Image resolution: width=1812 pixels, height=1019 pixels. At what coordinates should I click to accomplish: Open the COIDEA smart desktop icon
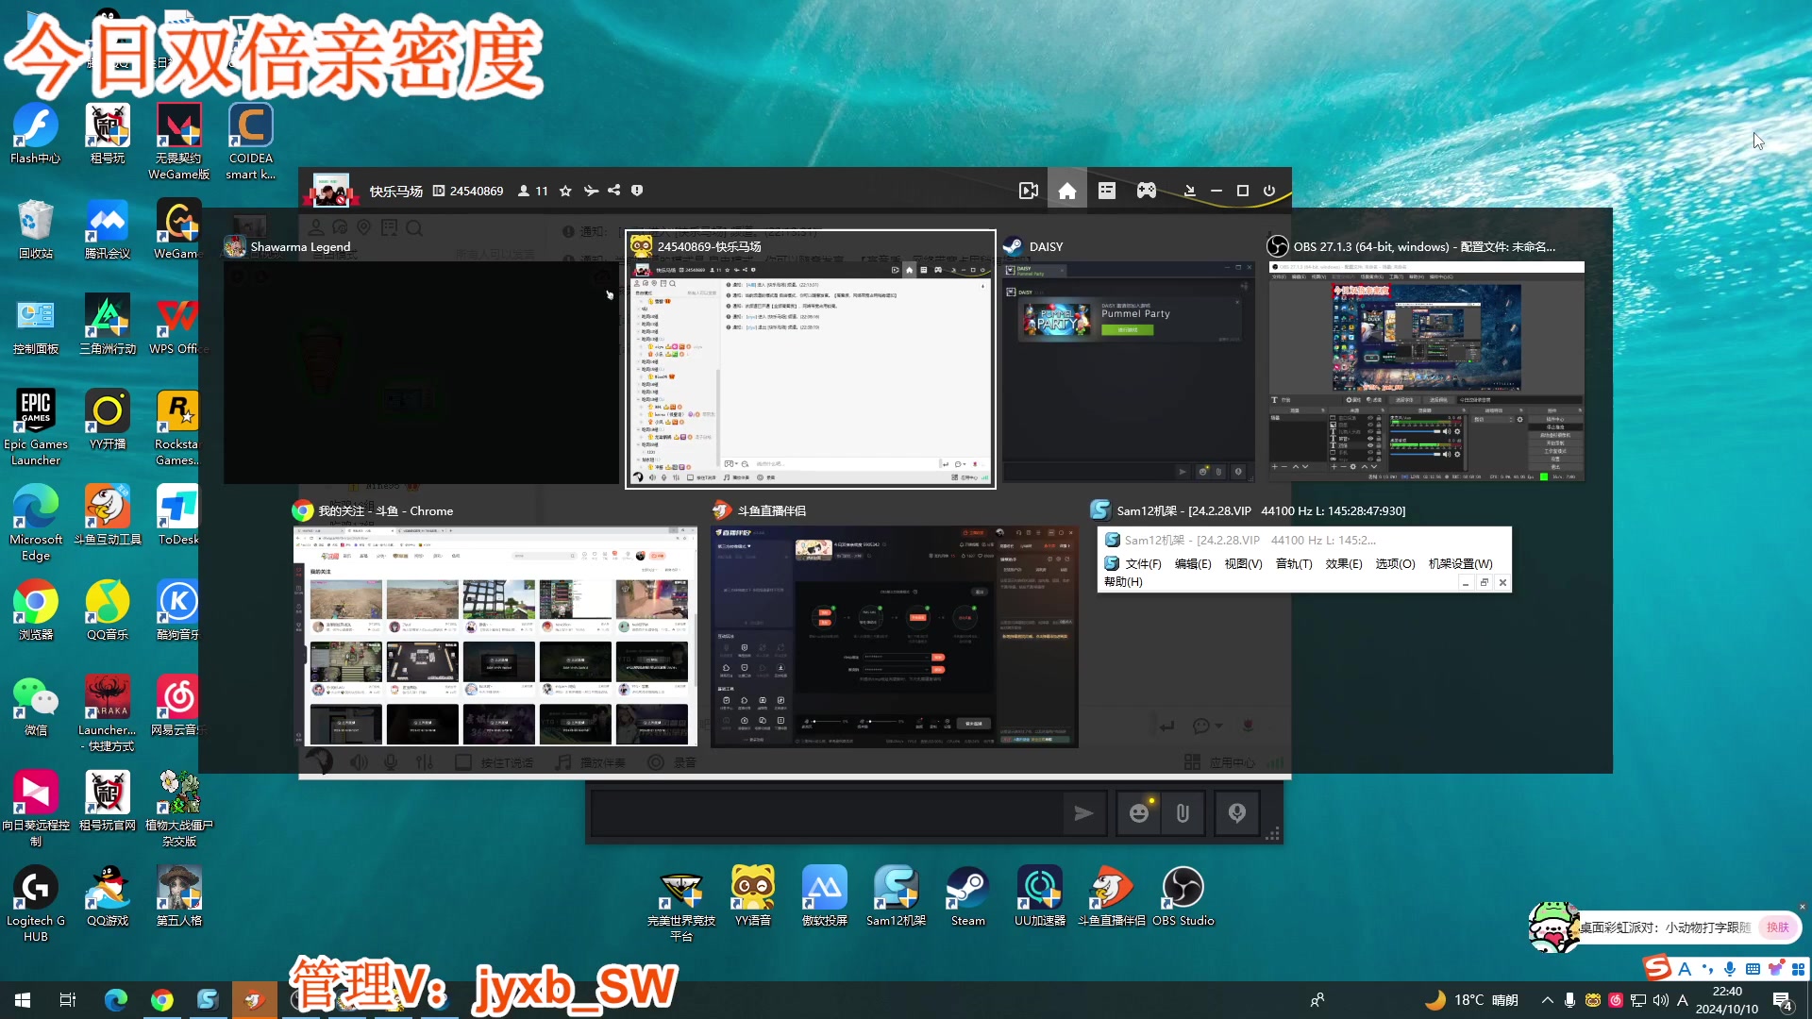[251, 141]
